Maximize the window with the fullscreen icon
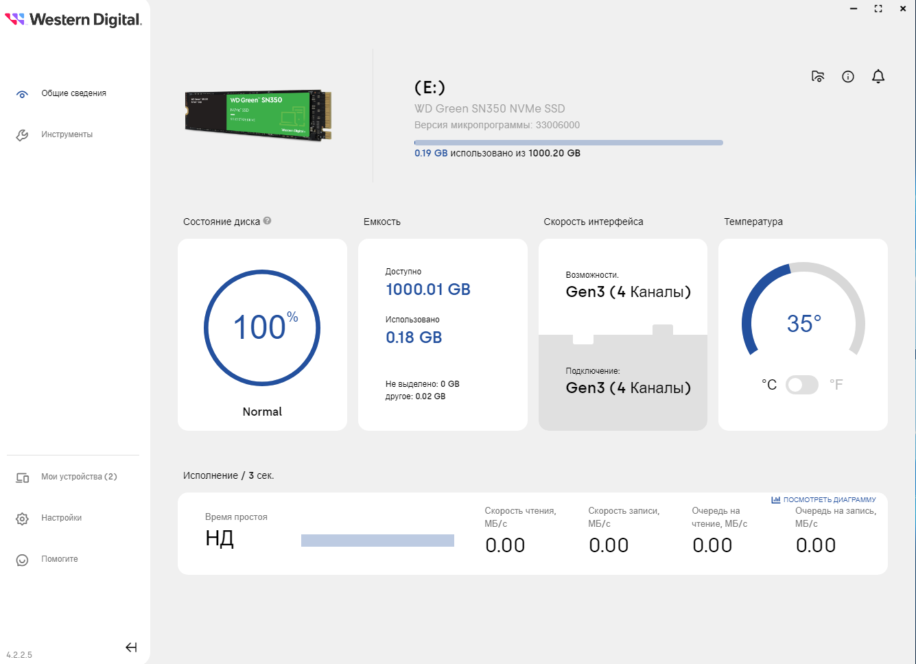Screen dimensions: 916x664 click(878, 9)
